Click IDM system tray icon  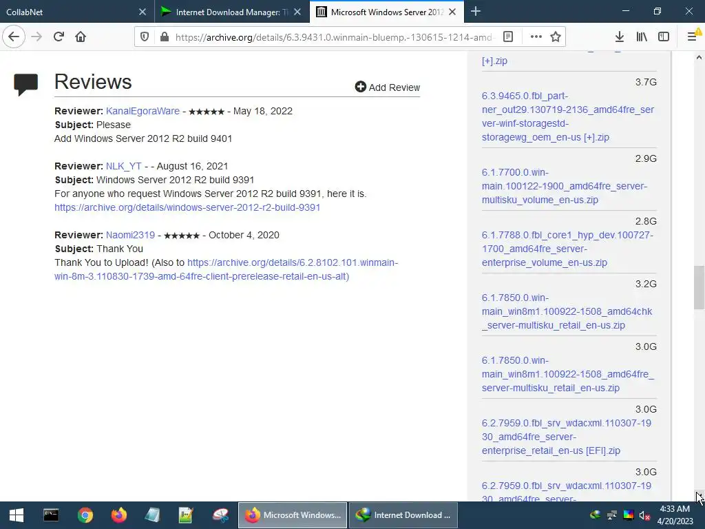point(595,515)
